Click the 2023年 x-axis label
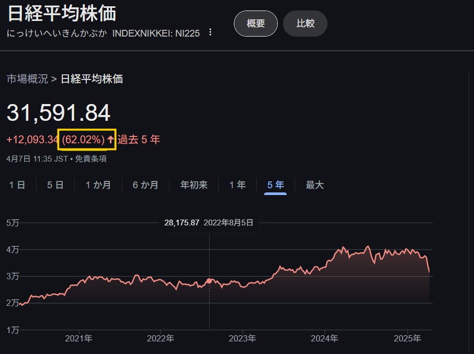474x354 pixels. 242,339
